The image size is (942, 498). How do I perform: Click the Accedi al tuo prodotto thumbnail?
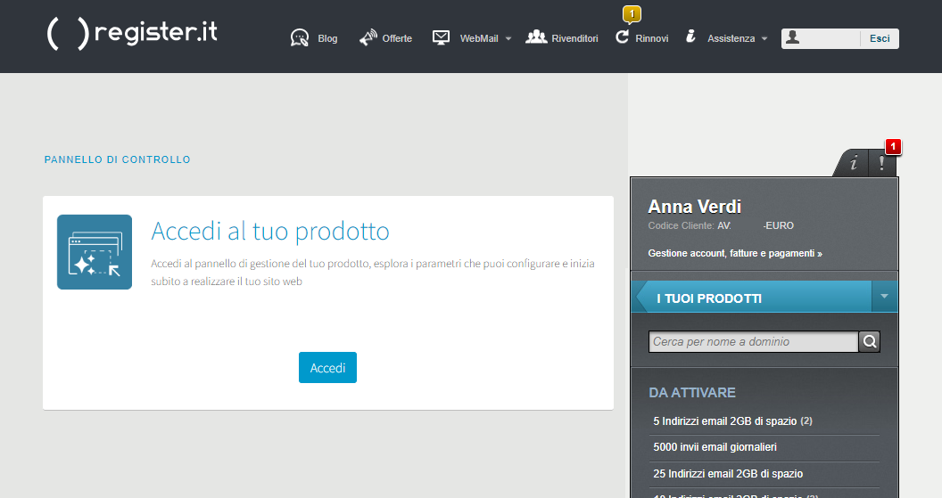(x=95, y=252)
